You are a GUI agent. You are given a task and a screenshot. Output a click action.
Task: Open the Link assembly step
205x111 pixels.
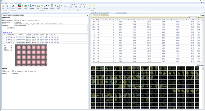(38, 6)
